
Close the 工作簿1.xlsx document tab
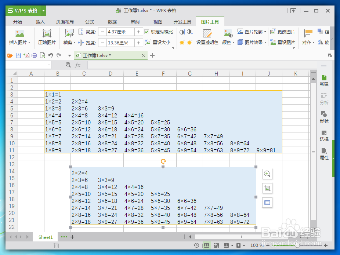tap(144, 56)
